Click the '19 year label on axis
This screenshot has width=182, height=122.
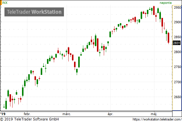(3, 114)
